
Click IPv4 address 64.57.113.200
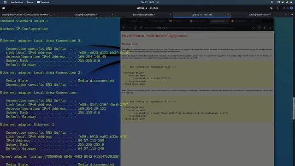(91, 141)
